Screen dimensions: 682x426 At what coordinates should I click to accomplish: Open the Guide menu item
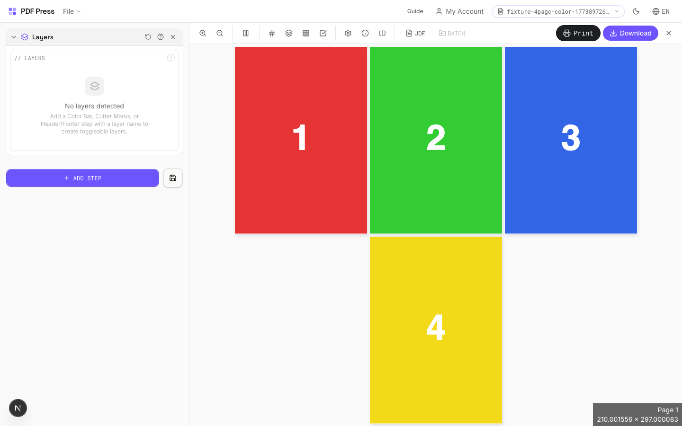[x=415, y=11]
